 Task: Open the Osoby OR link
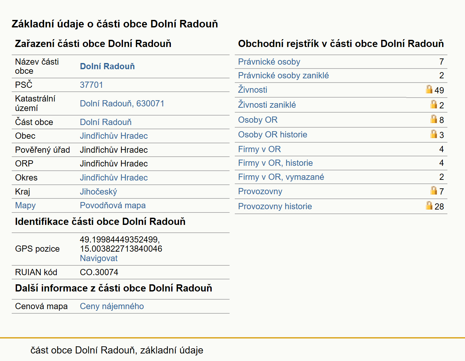258,120
